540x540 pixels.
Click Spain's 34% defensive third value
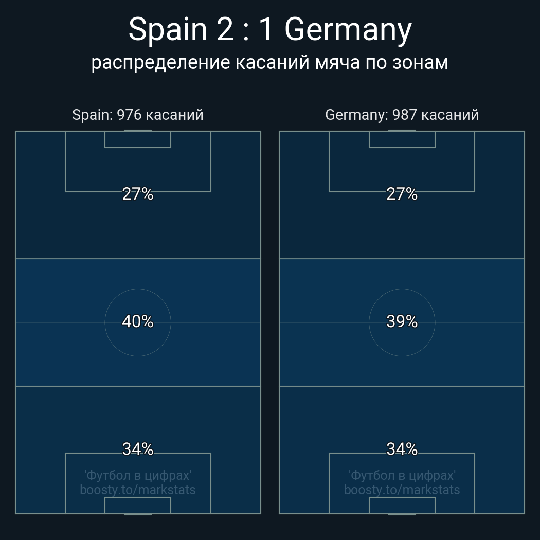[138, 449]
